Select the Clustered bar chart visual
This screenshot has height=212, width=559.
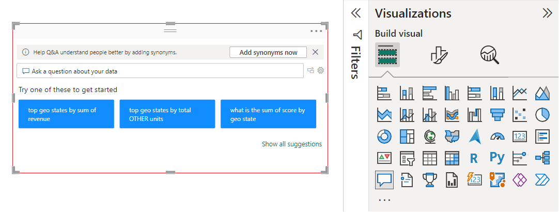pyautogui.click(x=430, y=93)
